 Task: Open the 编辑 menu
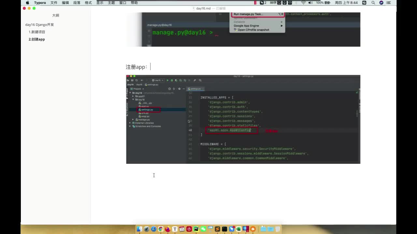pyautogui.click(x=65, y=3)
